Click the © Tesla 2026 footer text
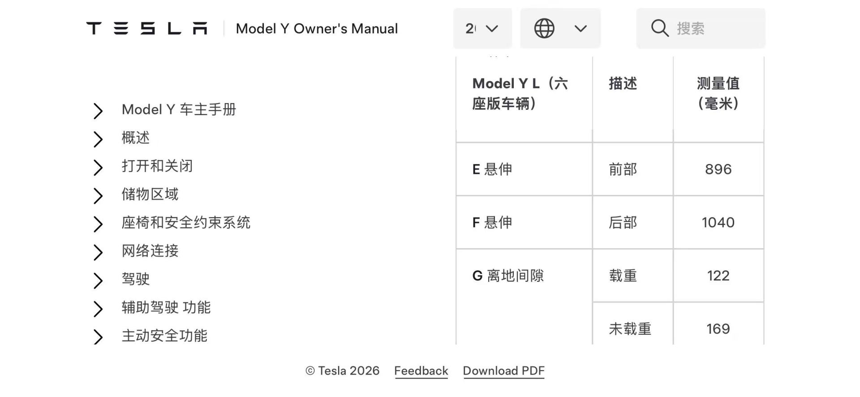The image size is (860, 397). point(342,371)
